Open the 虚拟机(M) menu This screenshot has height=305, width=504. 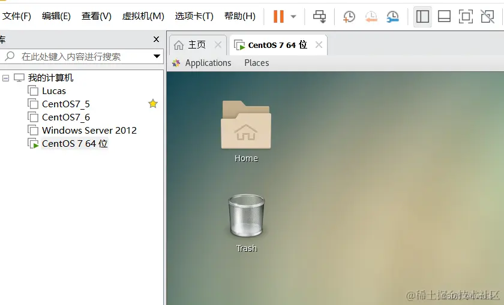coord(143,16)
